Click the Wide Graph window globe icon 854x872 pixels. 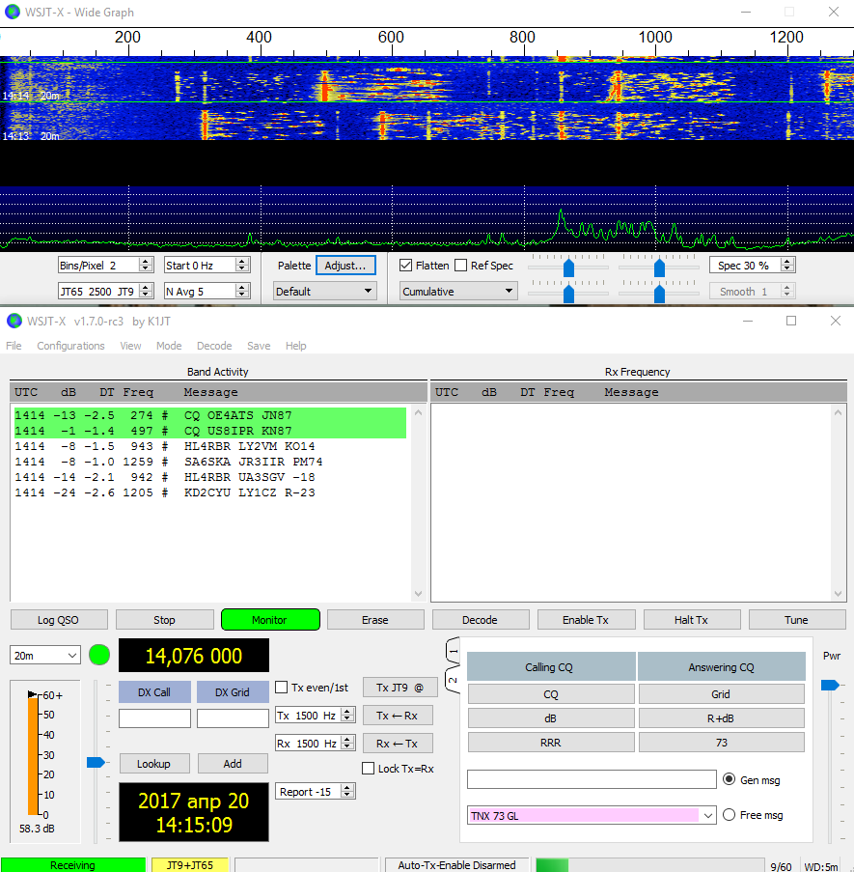12,12
